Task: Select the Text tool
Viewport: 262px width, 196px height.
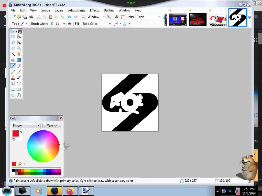Action: pos(13,83)
